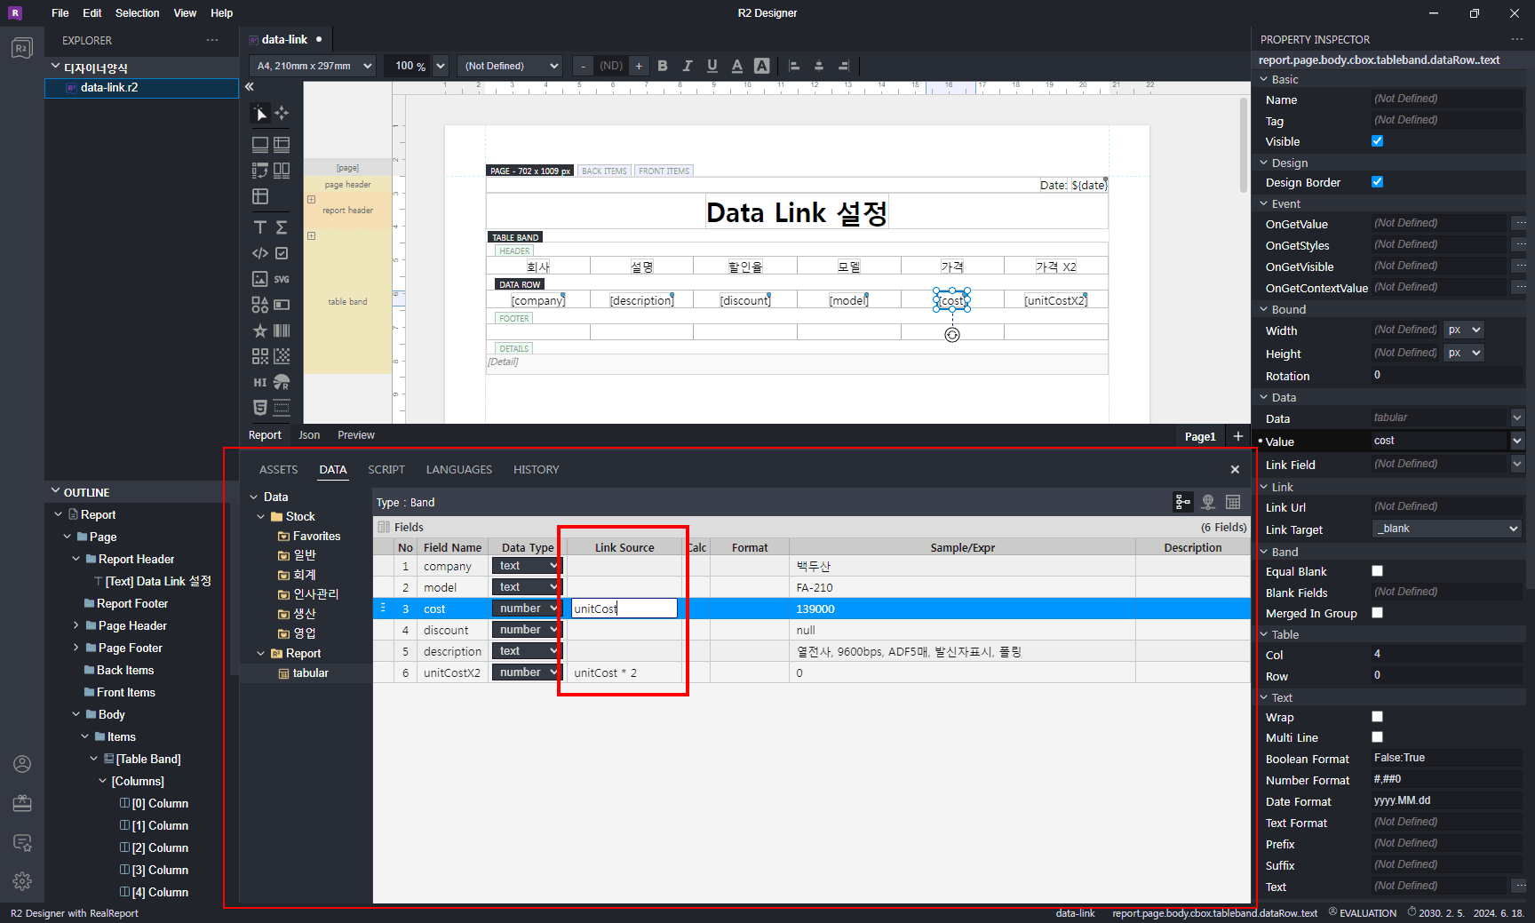Toggle Bold text formatting

(663, 66)
